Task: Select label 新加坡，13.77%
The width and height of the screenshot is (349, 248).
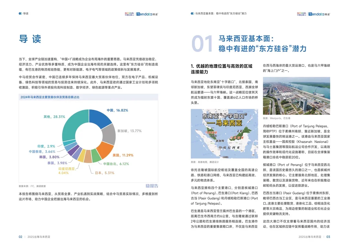Action: click(x=130, y=131)
